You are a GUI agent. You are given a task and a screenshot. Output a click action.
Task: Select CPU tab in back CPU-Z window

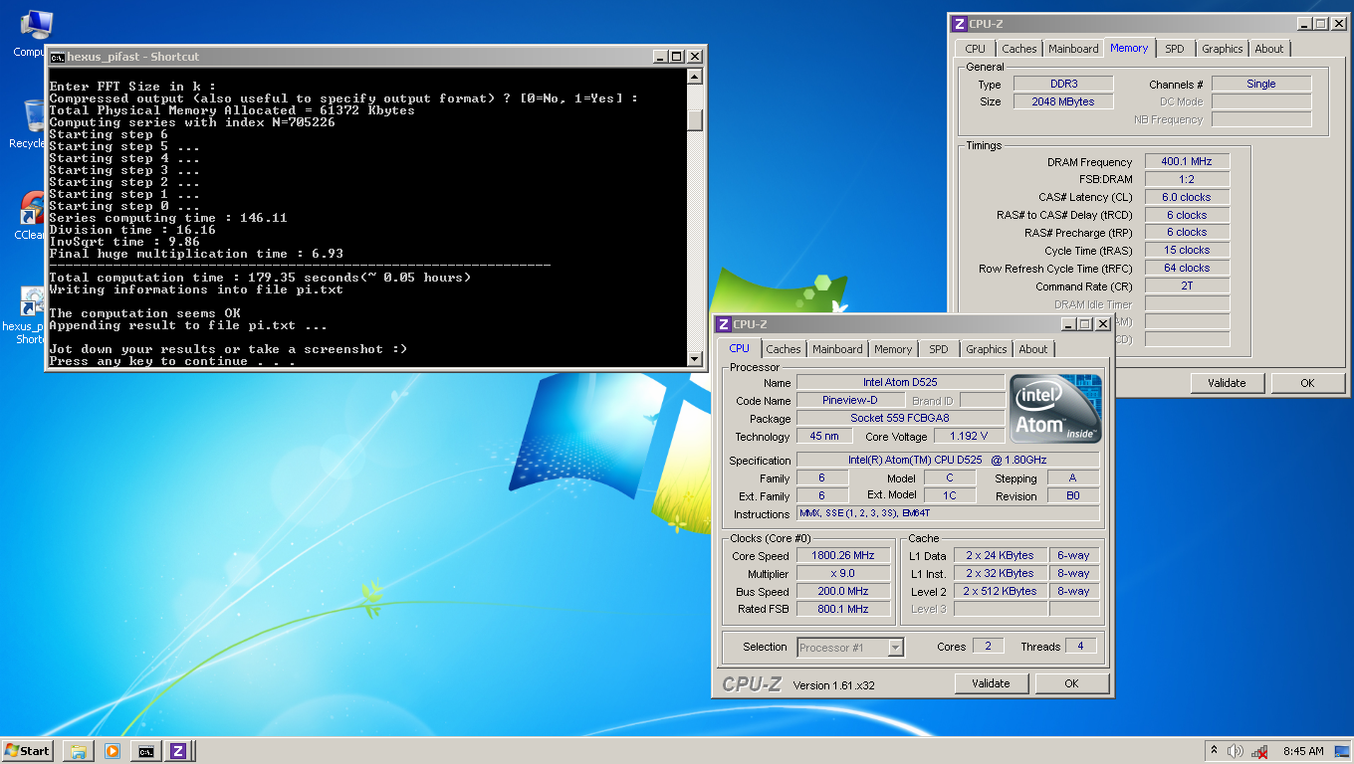click(976, 49)
